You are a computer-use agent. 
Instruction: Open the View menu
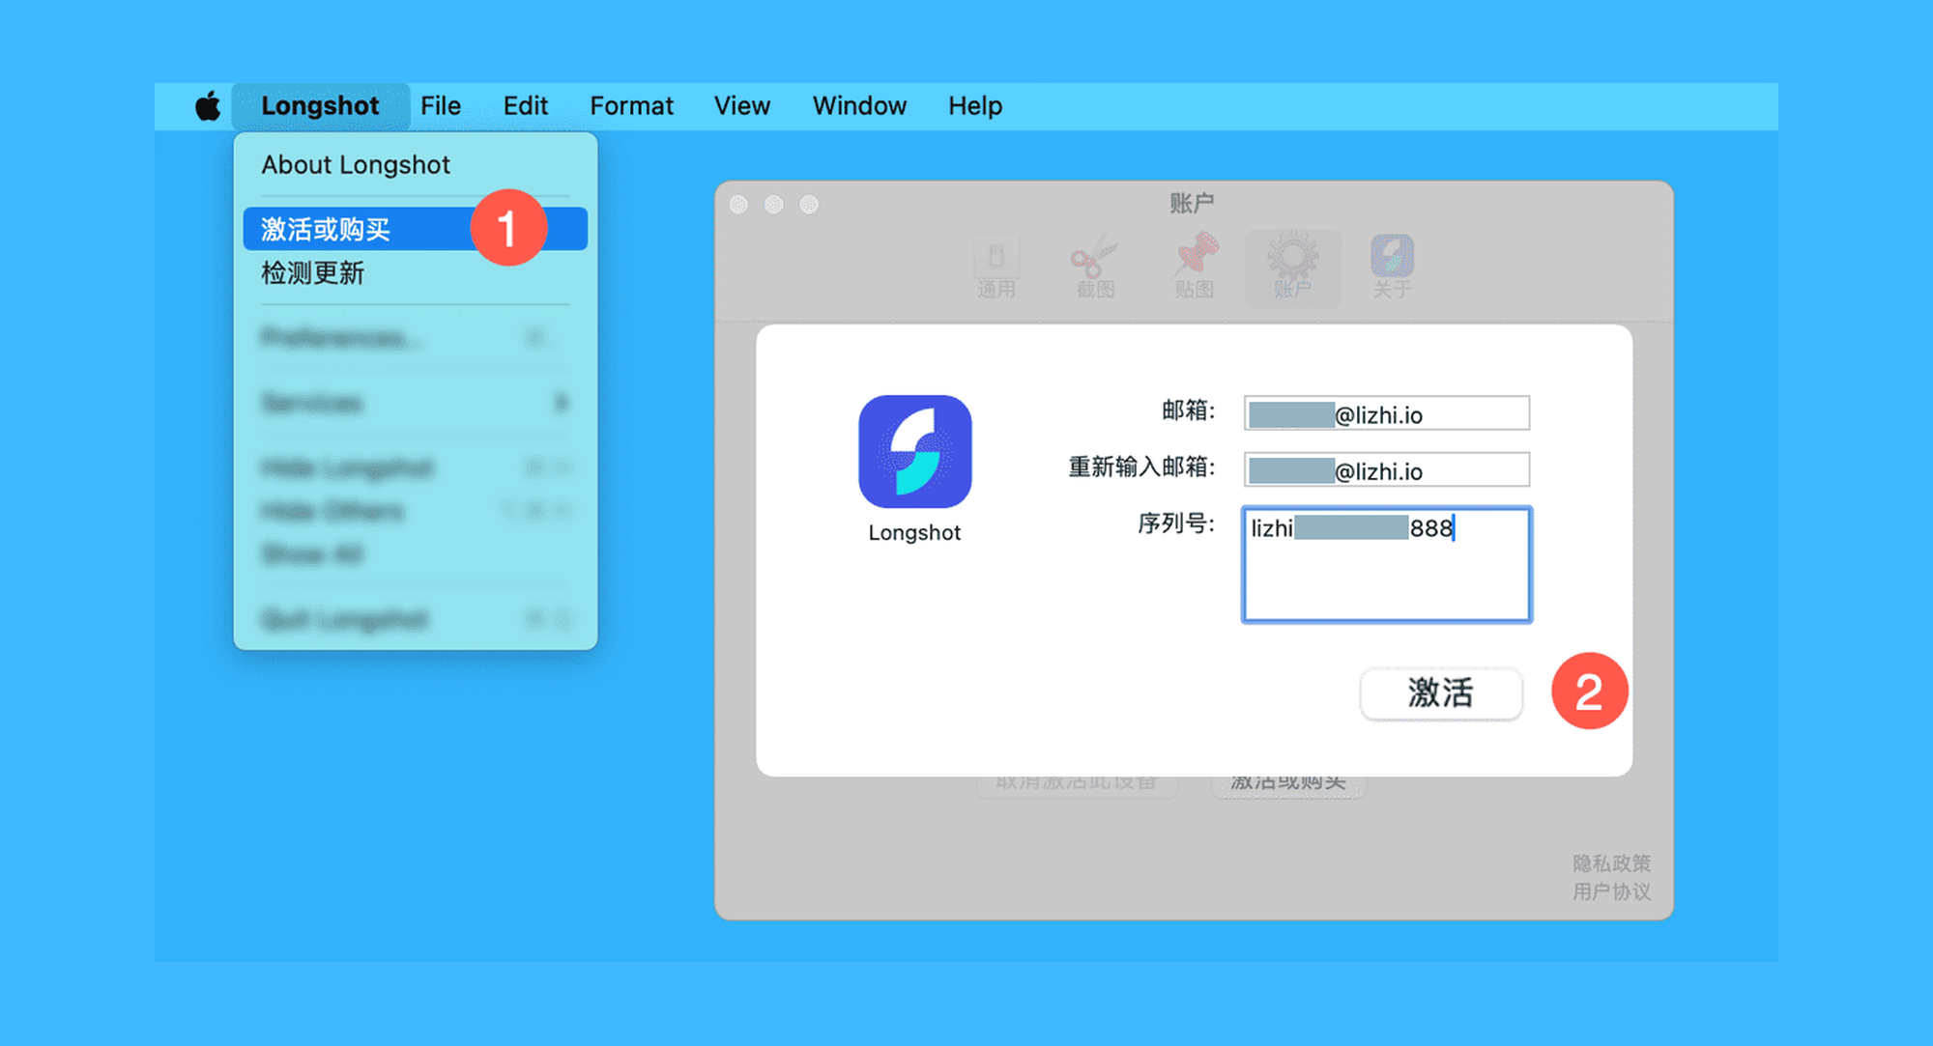tap(742, 106)
